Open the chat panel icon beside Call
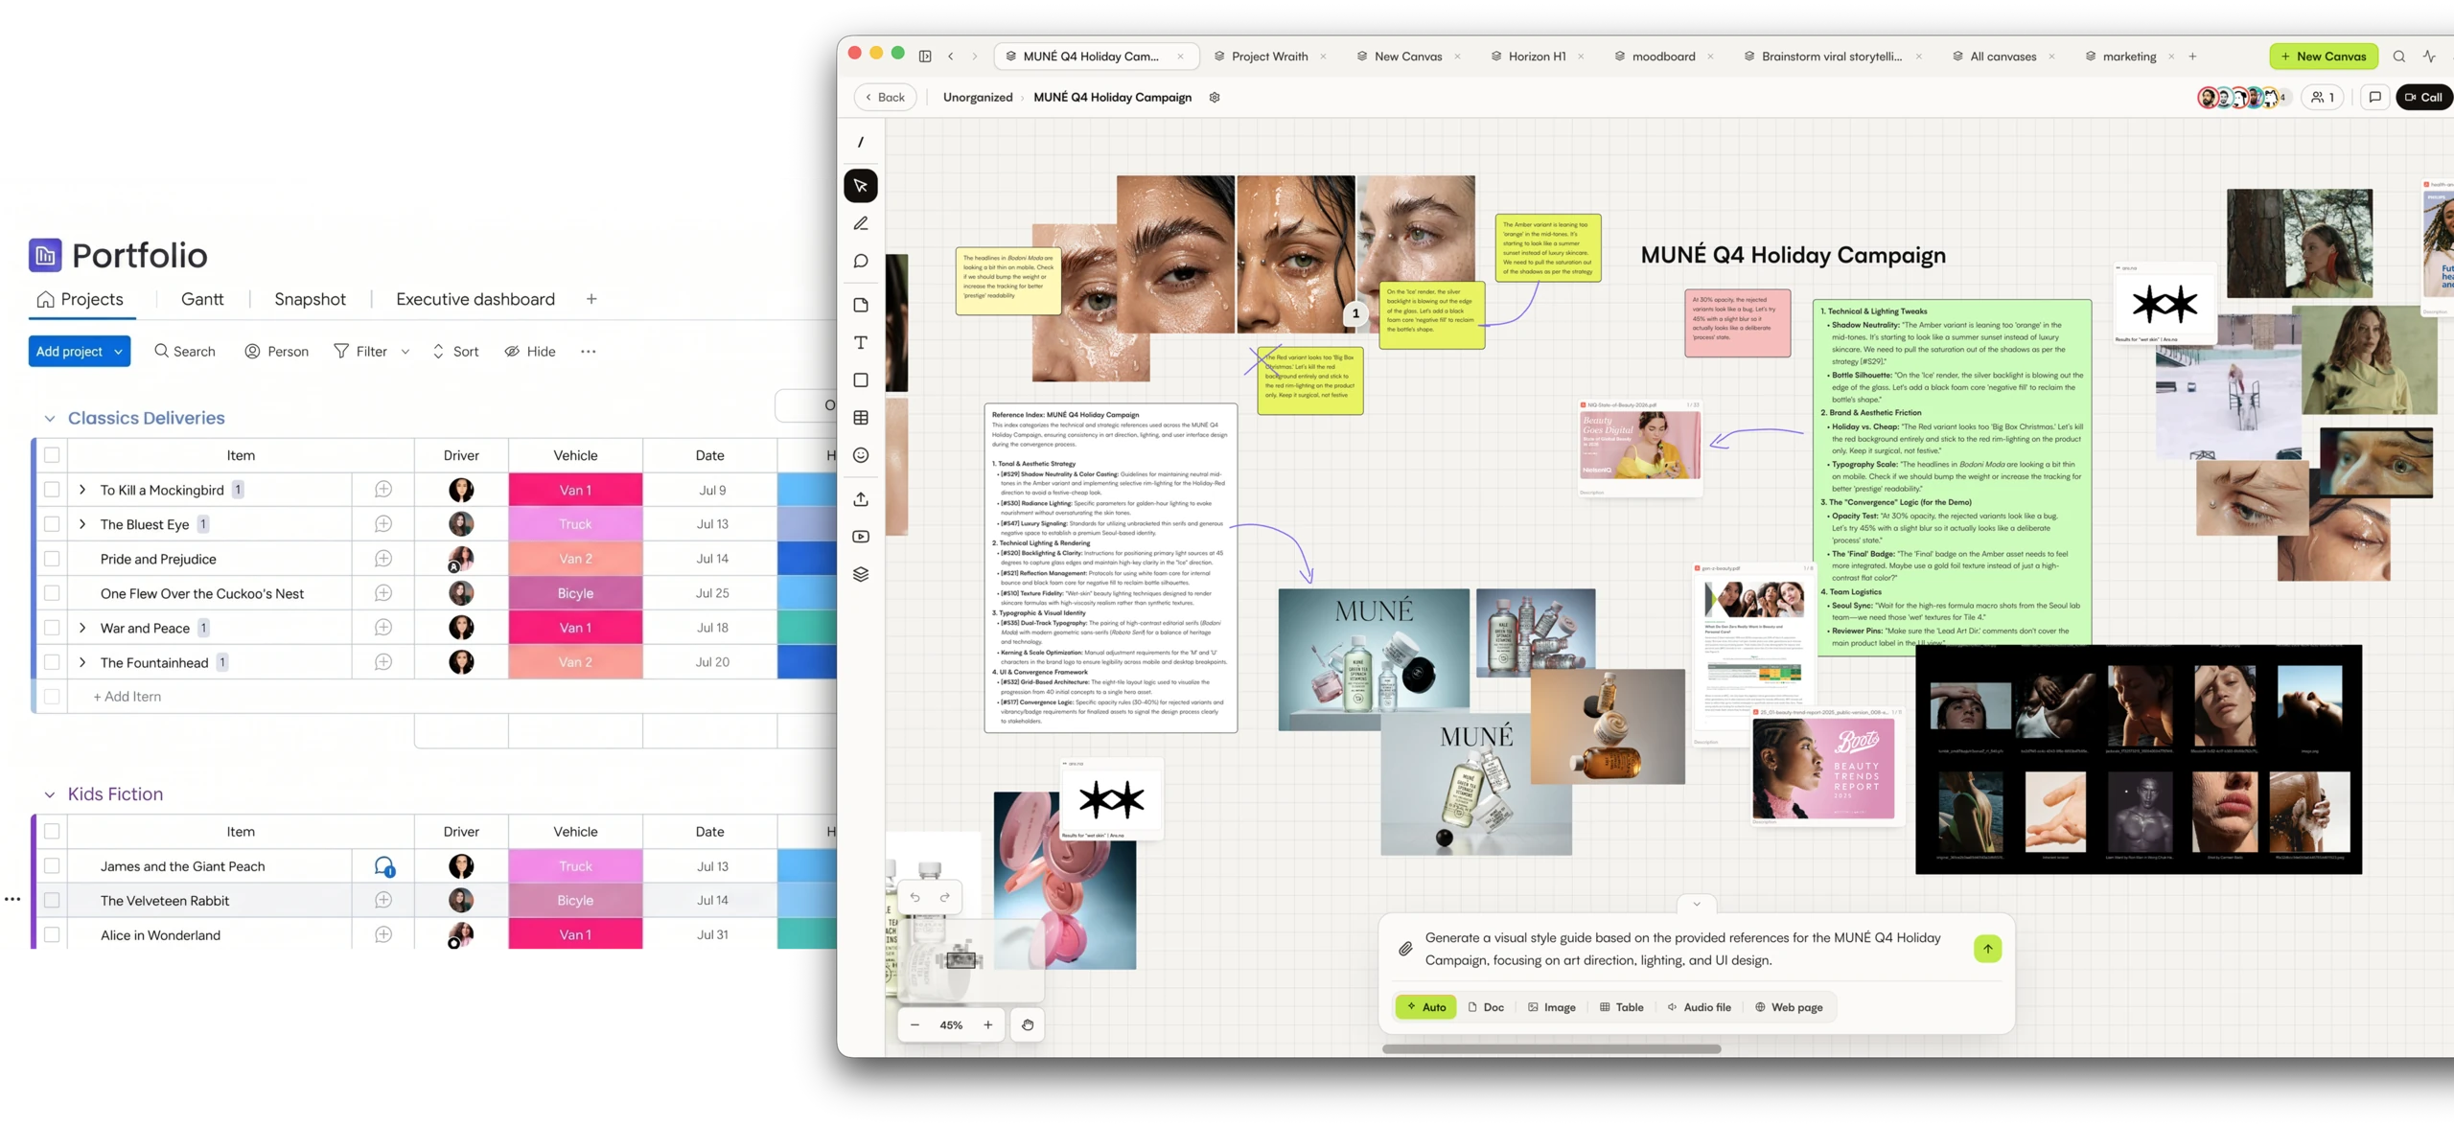The width and height of the screenshot is (2454, 1127). pos(2374,97)
